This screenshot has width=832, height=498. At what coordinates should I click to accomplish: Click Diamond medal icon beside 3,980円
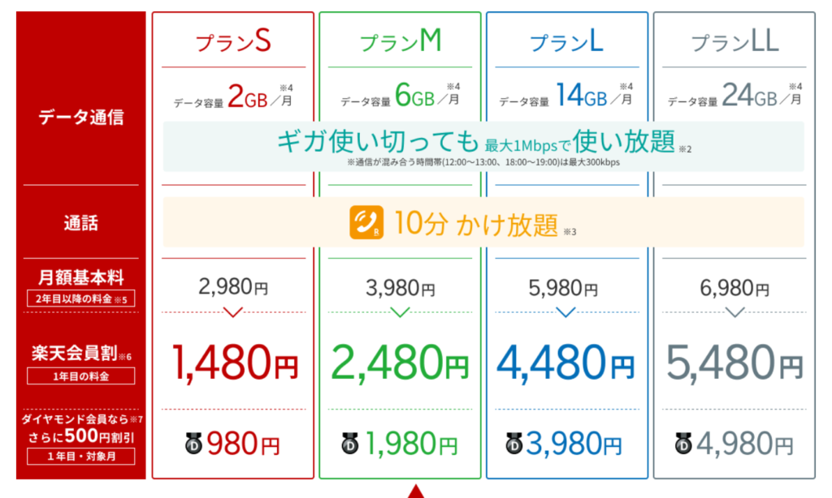[x=513, y=444]
